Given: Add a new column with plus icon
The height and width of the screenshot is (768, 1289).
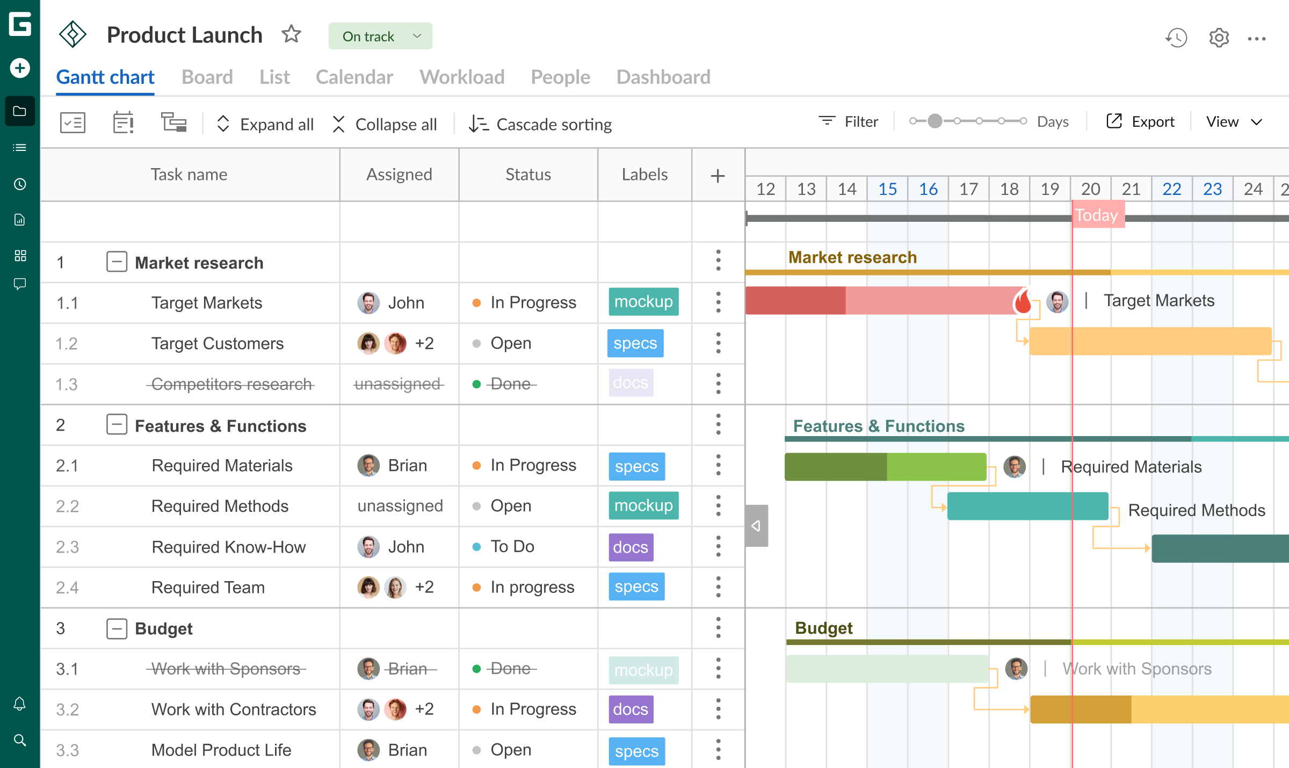Looking at the screenshot, I should [718, 176].
